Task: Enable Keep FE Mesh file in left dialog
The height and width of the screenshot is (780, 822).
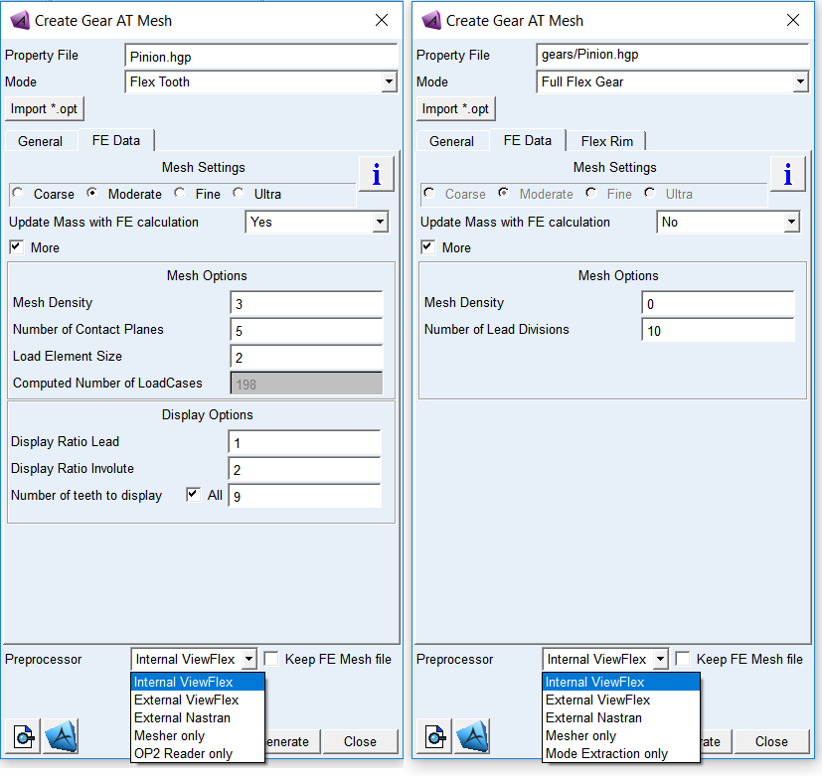Action: point(271,659)
